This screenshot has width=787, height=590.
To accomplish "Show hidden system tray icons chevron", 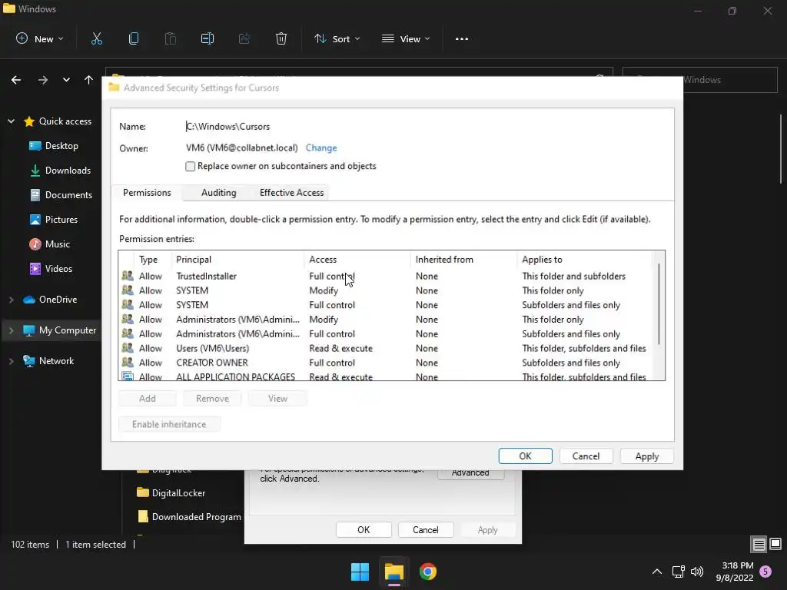I will pos(656,572).
